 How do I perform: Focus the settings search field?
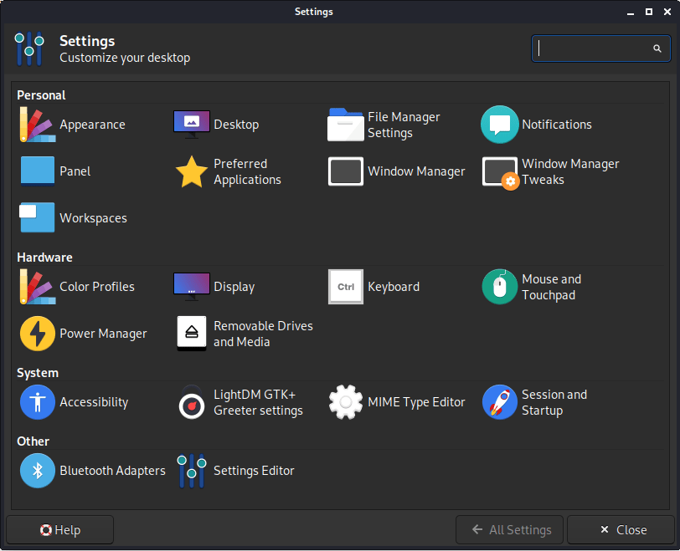(x=590, y=48)
